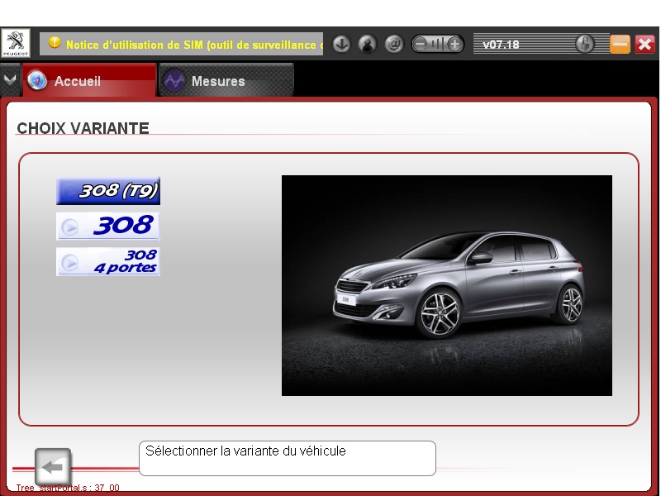Switch to the Accueil tab
Screen dimensions: 661x496
click(x=89, y=80)
